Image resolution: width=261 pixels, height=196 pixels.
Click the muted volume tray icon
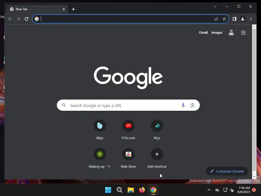coord(231,190)
